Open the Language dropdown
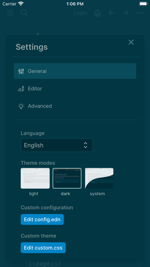This screenshot has width=150, height=267. (57, 145)
